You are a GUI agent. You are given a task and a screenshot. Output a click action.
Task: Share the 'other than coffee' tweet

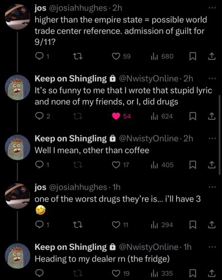point(211,165)
